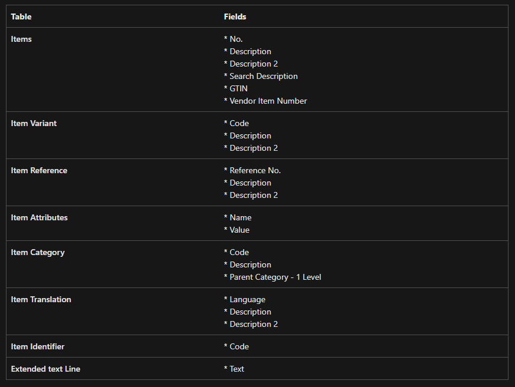515x387 pixels.
Task: Select the "GTIN" field entry
Action: (238, 88)
